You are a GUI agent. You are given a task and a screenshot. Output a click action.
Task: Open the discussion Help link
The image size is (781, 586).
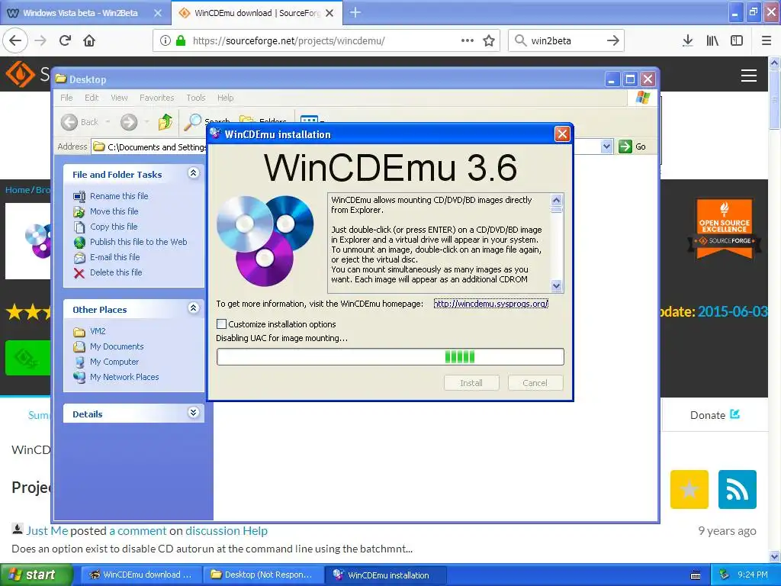click(x=226, y=531)
